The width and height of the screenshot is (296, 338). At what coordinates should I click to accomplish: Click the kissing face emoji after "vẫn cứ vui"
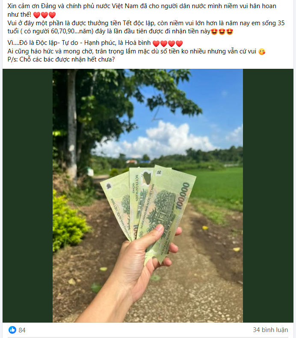(x=262, y=52)
